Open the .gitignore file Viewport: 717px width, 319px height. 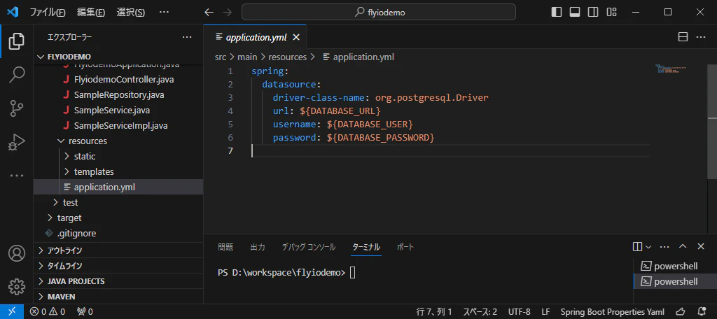[x=119, y=233]
